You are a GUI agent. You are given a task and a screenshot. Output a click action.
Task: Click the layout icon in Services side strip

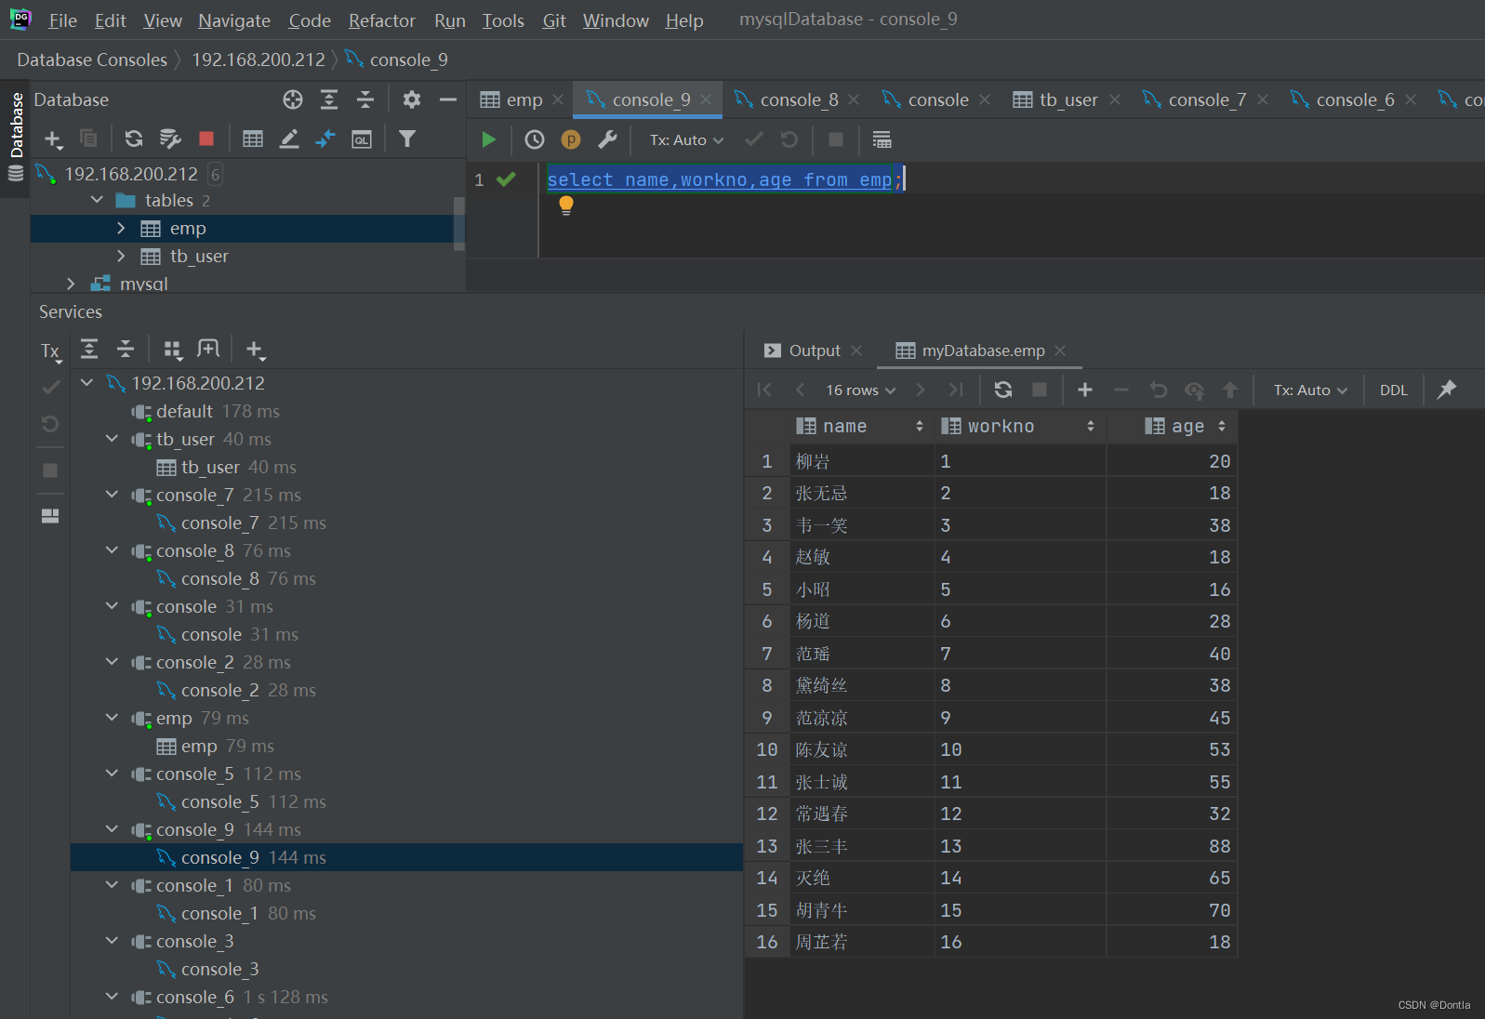[x=50, y=516]
